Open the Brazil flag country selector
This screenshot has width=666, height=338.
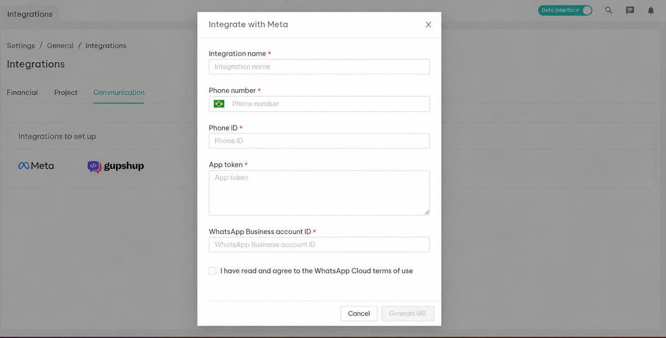coord(219,104)
